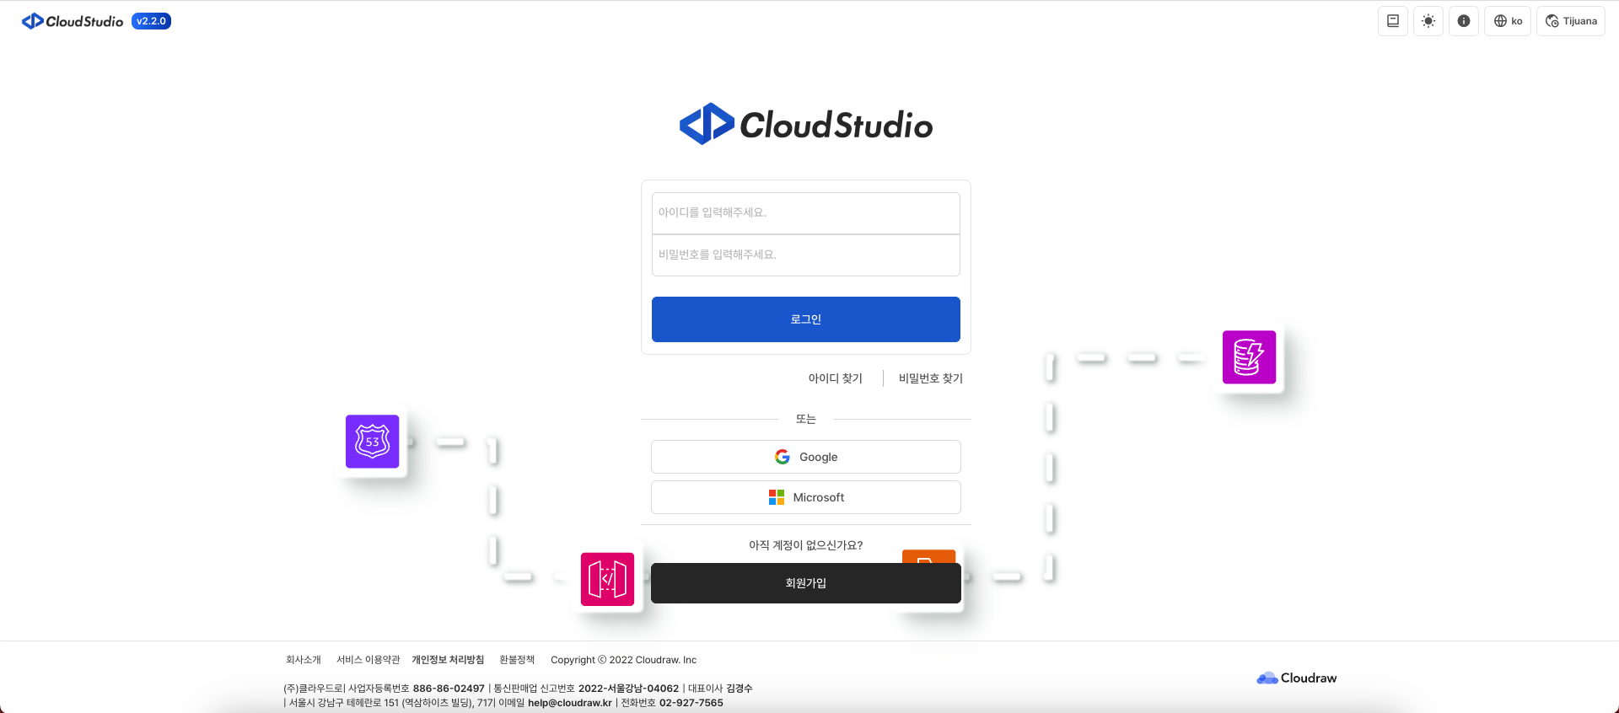Open the documentation book icon
The image size is (1619, 713).
[1392, 21]
